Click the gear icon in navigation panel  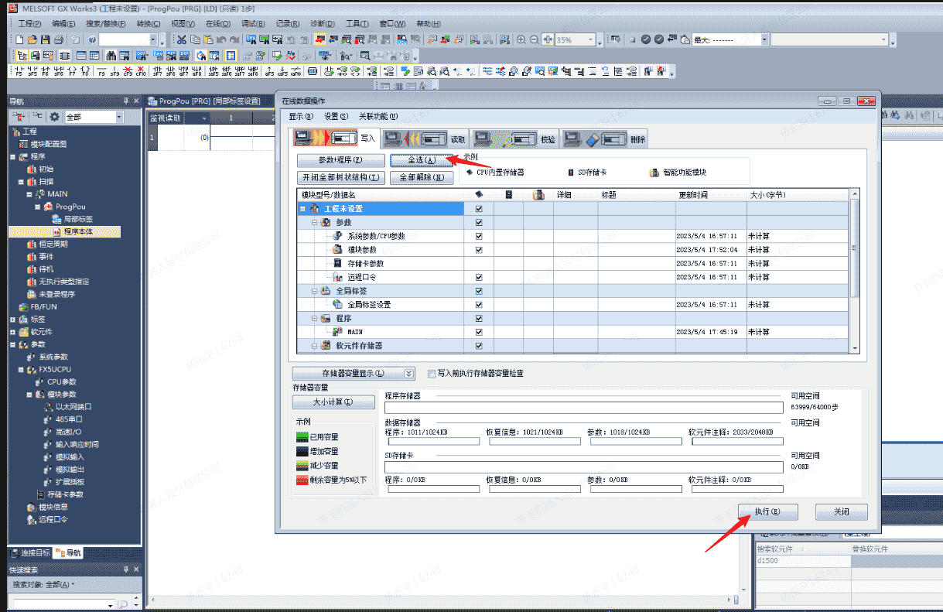coord(54,117)
